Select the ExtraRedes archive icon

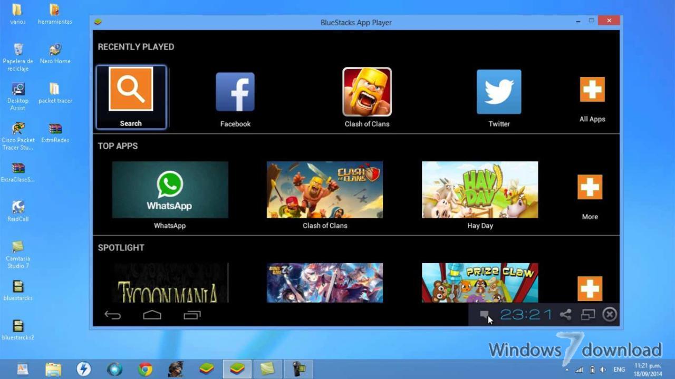[55, 133]
